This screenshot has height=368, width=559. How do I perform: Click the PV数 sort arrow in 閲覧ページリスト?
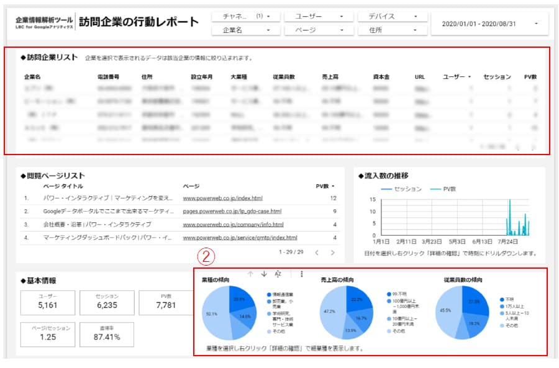333,186
